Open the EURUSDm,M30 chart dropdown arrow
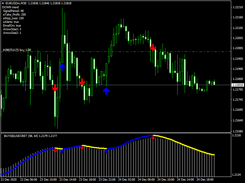 tap(3, 3)
